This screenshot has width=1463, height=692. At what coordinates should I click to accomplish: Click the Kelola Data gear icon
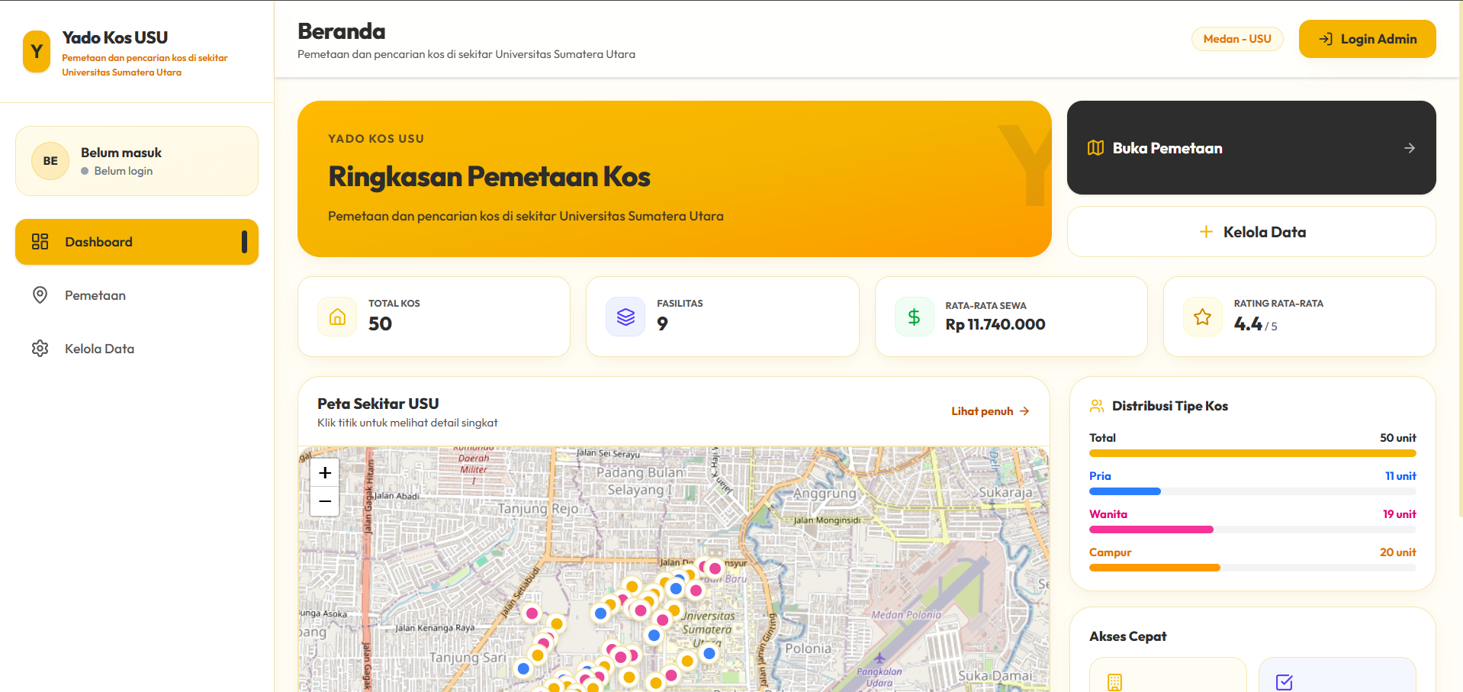40,349
